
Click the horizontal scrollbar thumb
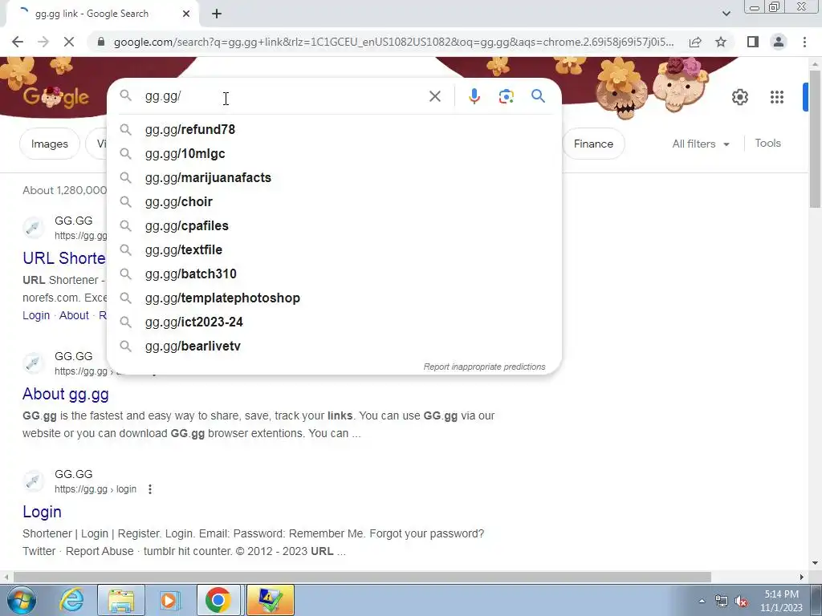pyautogui.click(x=362, y=577)
